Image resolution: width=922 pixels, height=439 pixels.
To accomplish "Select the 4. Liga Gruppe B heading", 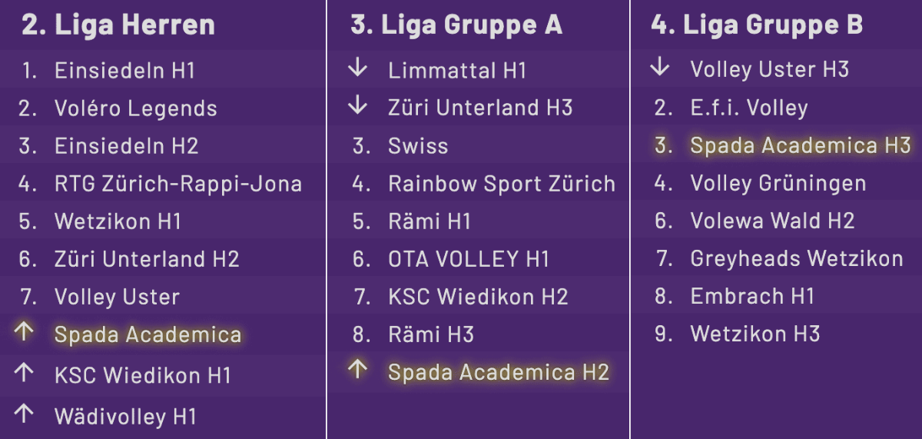I will [x=757, y=25].
